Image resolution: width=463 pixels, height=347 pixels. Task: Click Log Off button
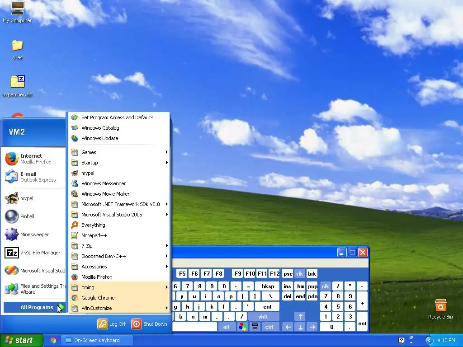pyautogui.click(x=112, y=324)
